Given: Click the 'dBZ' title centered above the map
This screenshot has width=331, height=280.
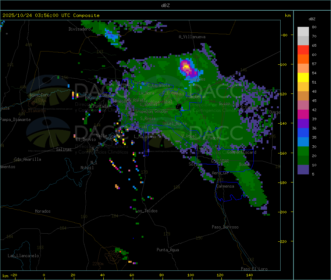Looking at the screenshot, I should (x=165, y=5).
